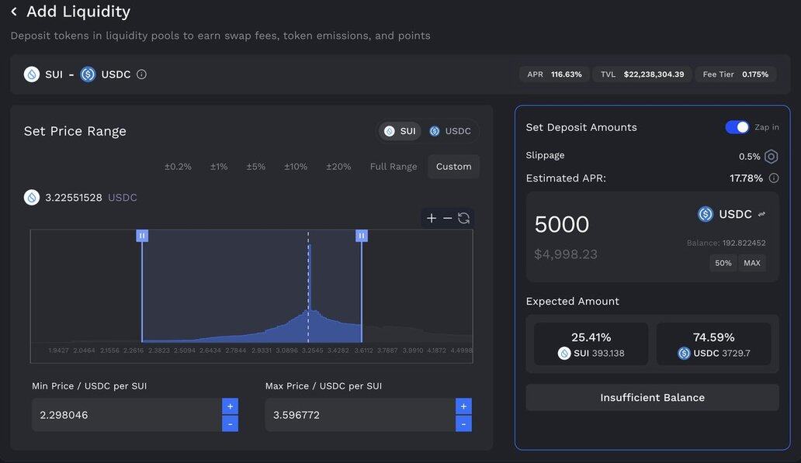
Task: Zoom in the price chart with plus icon
Action: pyautogui.click(x=432, y=218)
